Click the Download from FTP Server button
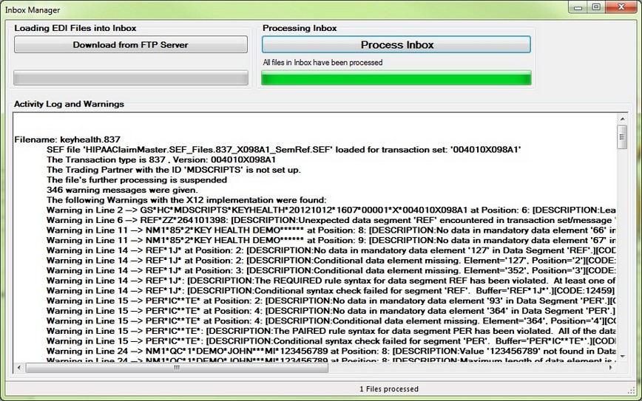 (131, 44)
